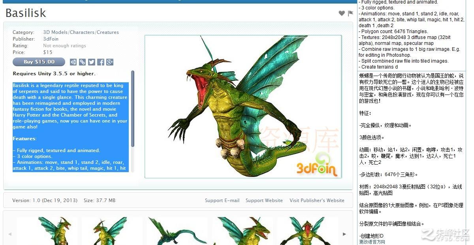
Task: Buy the asset for $15.00
Action: [39, 62]
